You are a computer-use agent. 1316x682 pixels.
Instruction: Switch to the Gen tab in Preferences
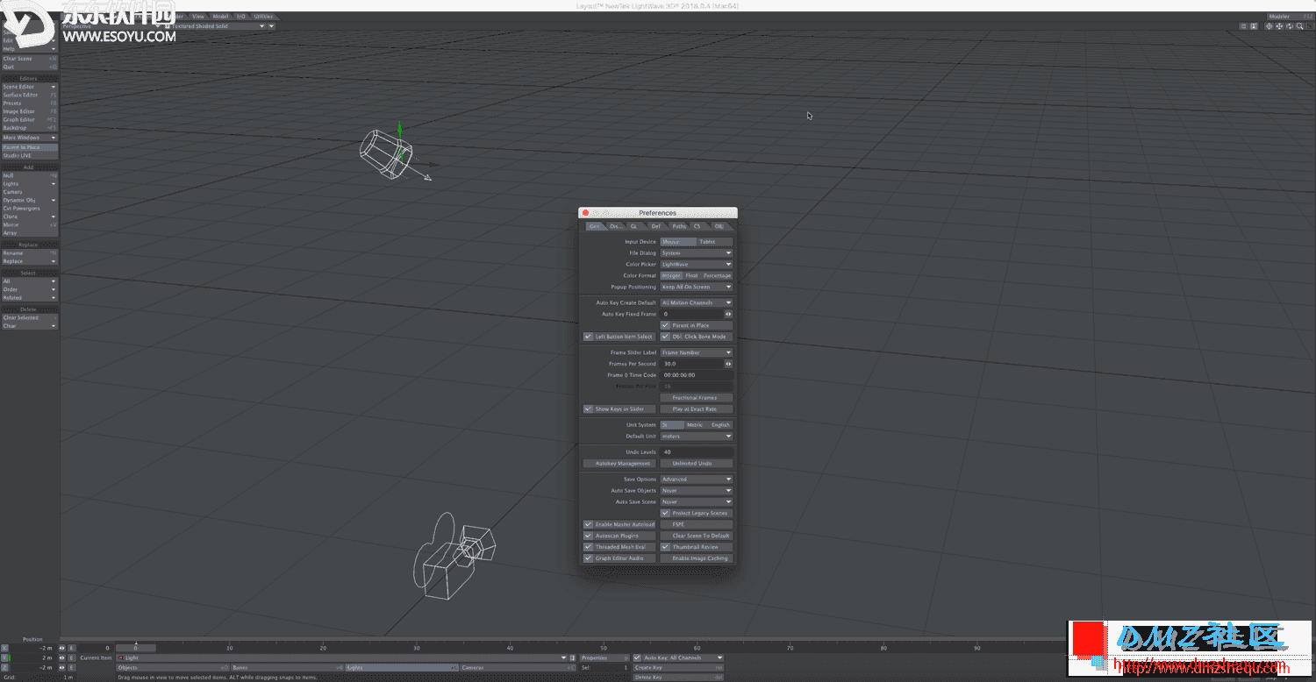595,226
